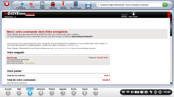
Task: Expand the MONTROUGE store arrow
Action: pyautogui.click(x=15, y=17)
